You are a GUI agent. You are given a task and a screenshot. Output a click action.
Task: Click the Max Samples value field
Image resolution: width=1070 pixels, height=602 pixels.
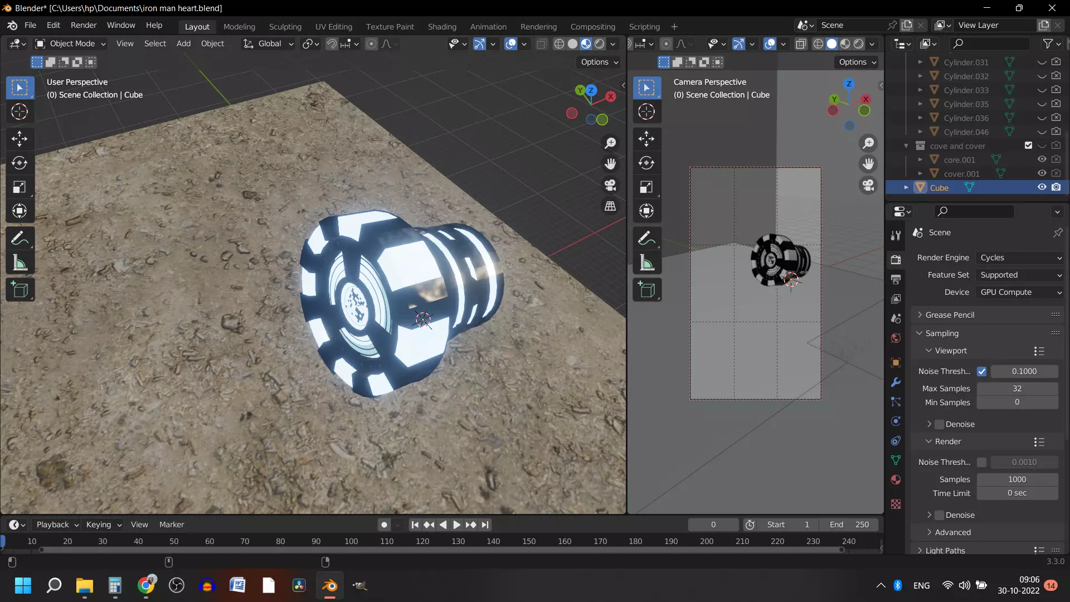point(1017,389)
